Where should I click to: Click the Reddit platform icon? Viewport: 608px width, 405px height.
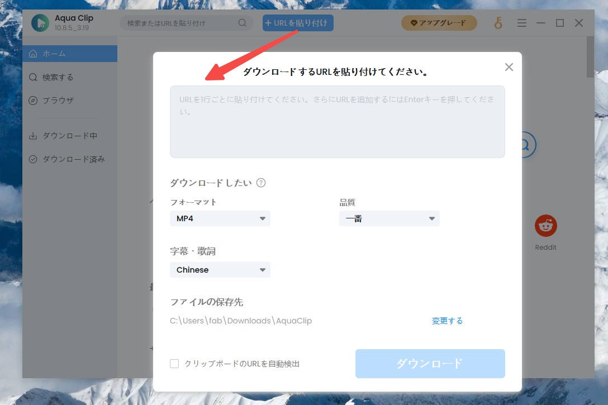[545, 225]
